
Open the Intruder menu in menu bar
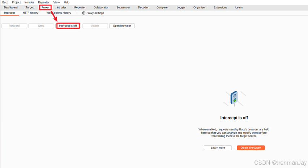pyautogui.click(x=29, y=3)
